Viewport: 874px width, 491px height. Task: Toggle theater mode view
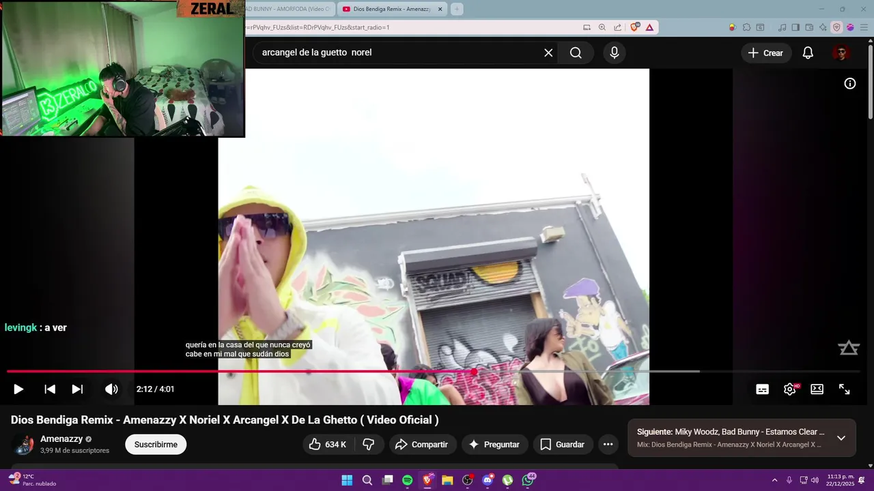pyautogui.click(x=817, y=389)
